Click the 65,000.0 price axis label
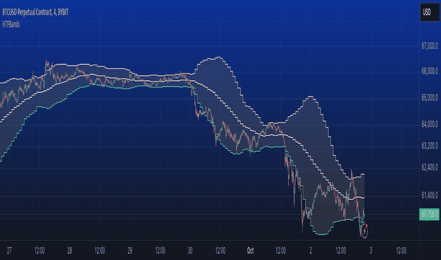The image size is (441, 260). (430, 98)
